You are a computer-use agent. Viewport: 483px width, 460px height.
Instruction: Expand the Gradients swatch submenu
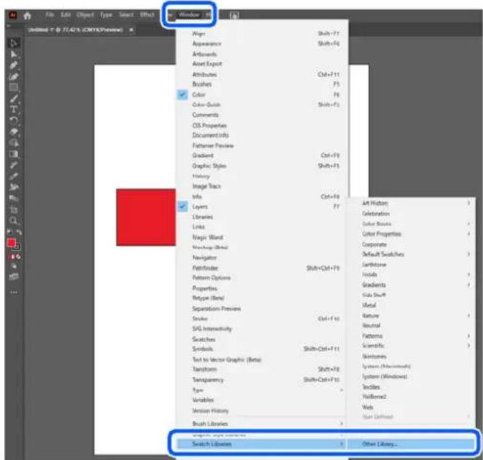tap(412, 284)
